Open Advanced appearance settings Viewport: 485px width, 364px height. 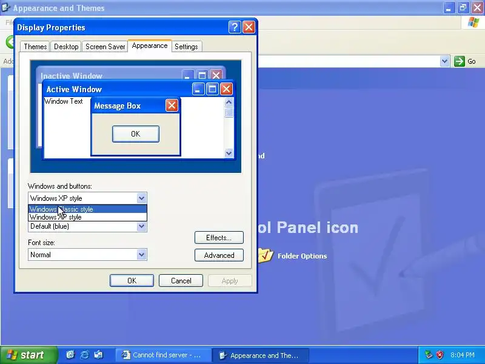pos(219,255)
